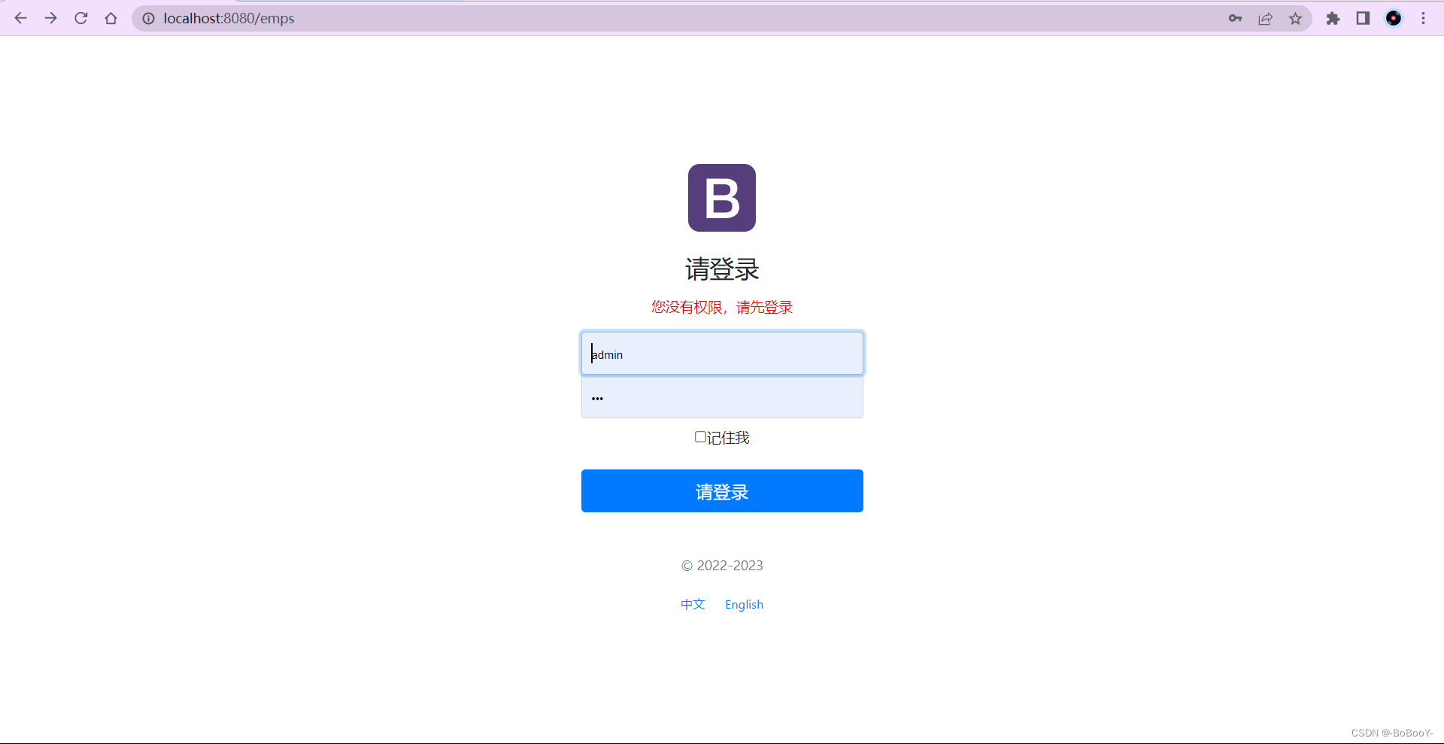Click the blue 请登录 login button

722,490
